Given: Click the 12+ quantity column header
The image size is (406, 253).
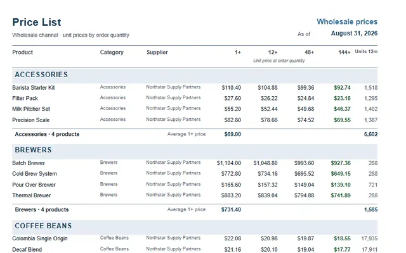Looking at the screenshot, I should click(273, 52).
